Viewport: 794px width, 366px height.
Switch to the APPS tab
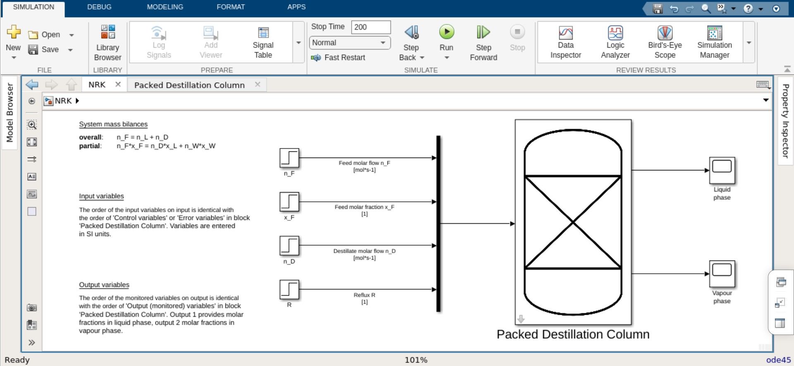click(x=297, y=7)
